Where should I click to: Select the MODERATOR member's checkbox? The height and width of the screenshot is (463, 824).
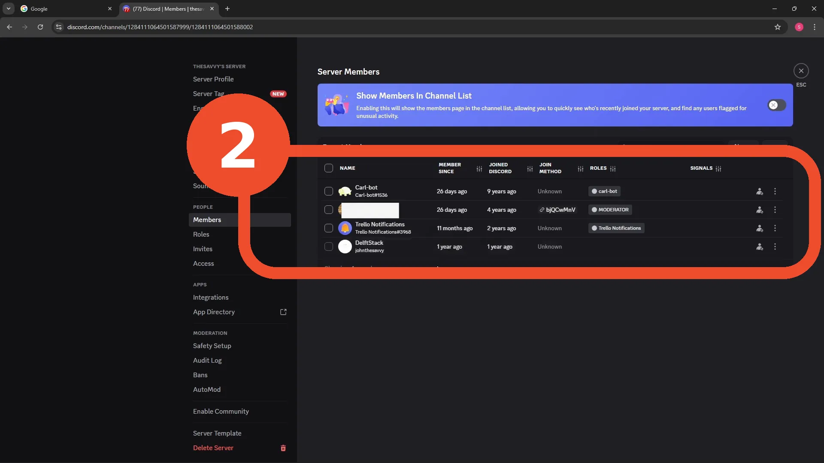coord(329,210)
